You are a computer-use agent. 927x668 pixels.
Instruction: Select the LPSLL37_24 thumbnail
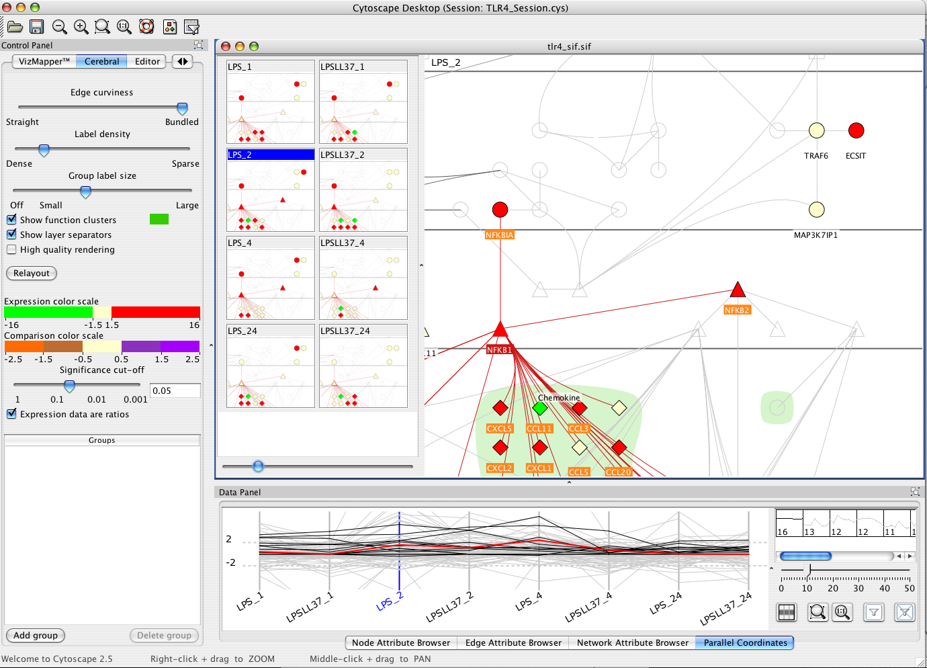click(363, 366)
